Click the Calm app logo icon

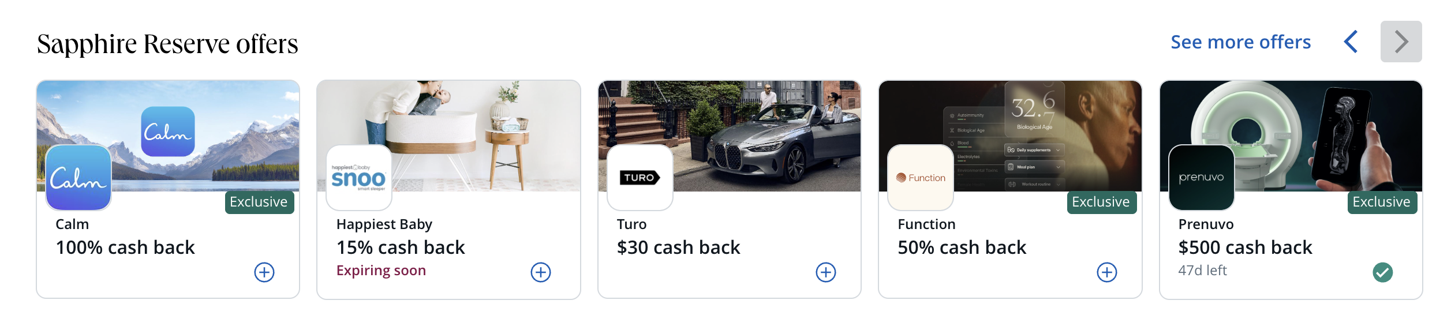pos(78,178)
